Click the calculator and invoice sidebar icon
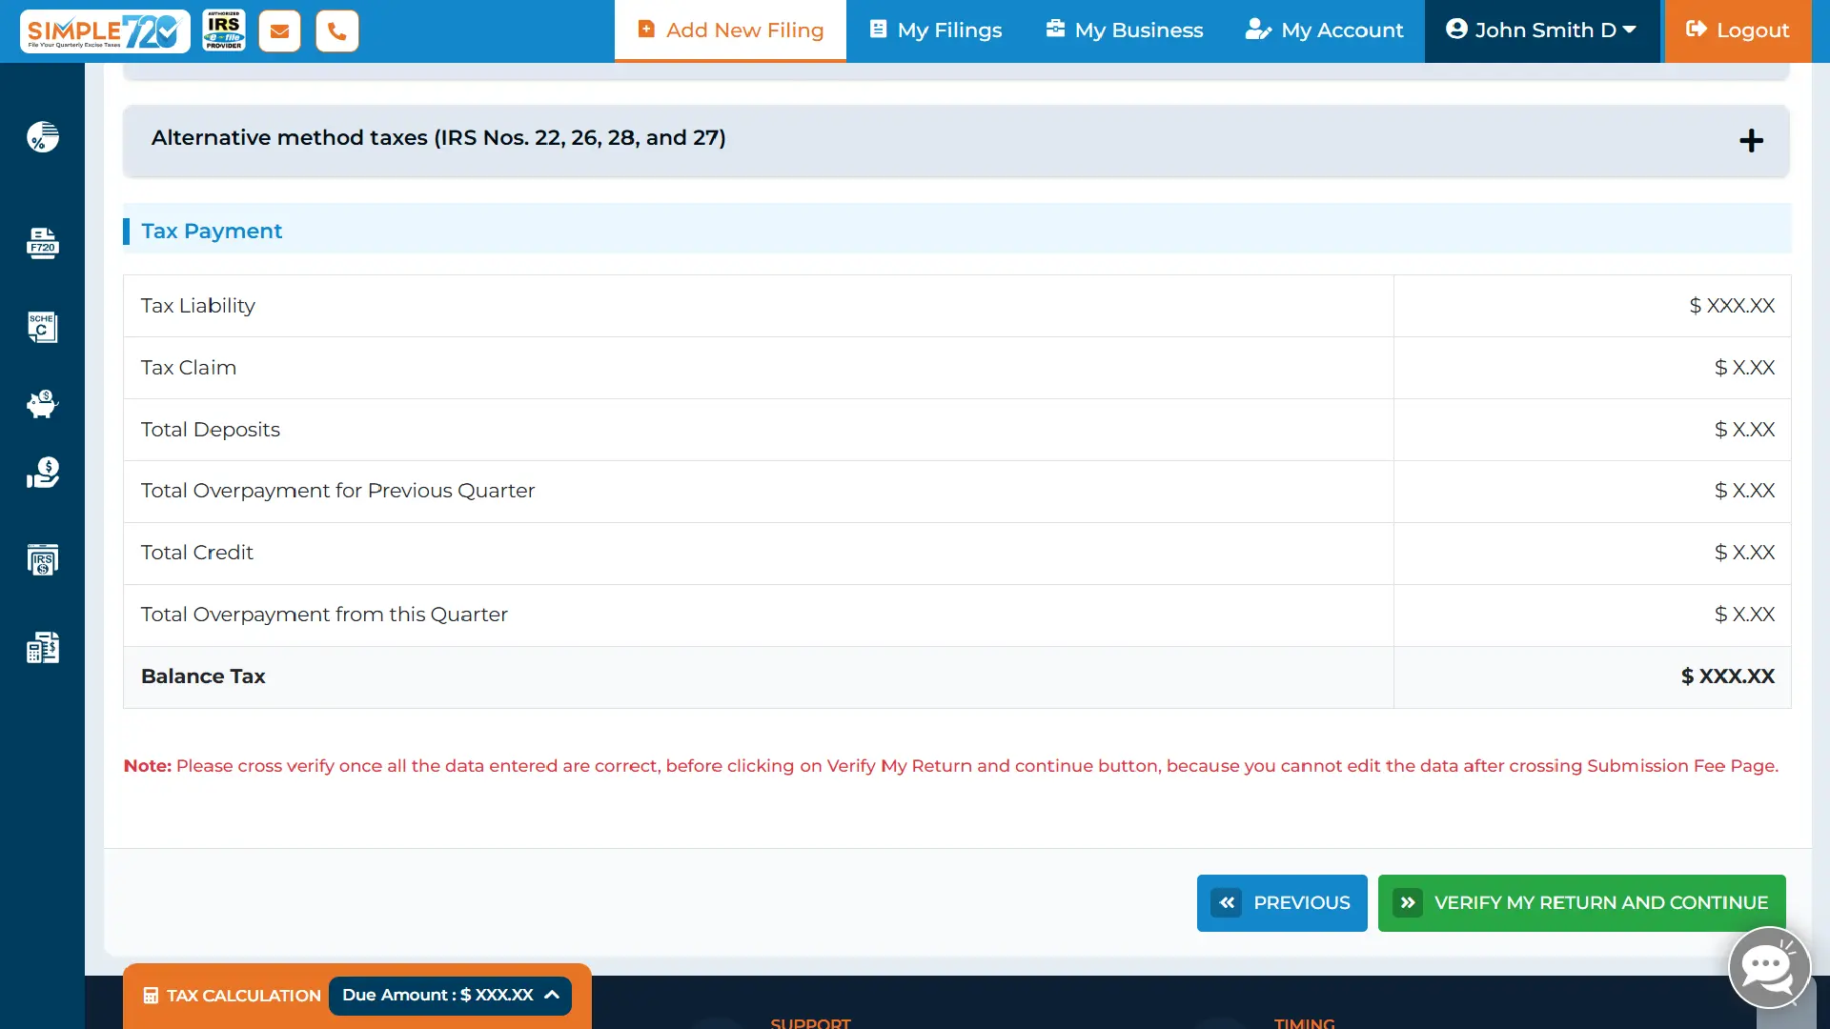This screenshot has width=1830, height=1029. 43,648
